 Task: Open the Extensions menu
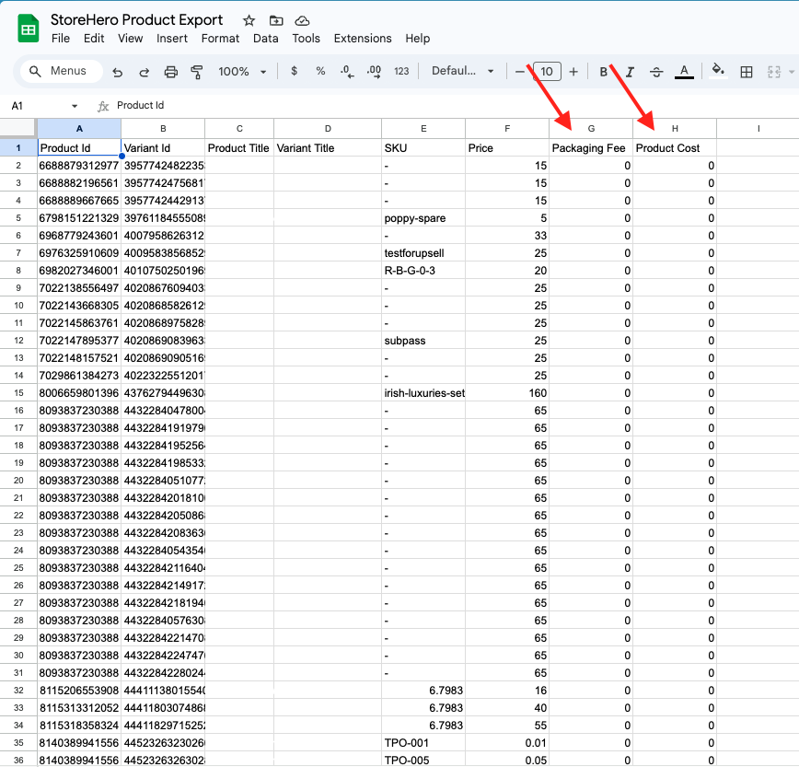pos(362,39)
